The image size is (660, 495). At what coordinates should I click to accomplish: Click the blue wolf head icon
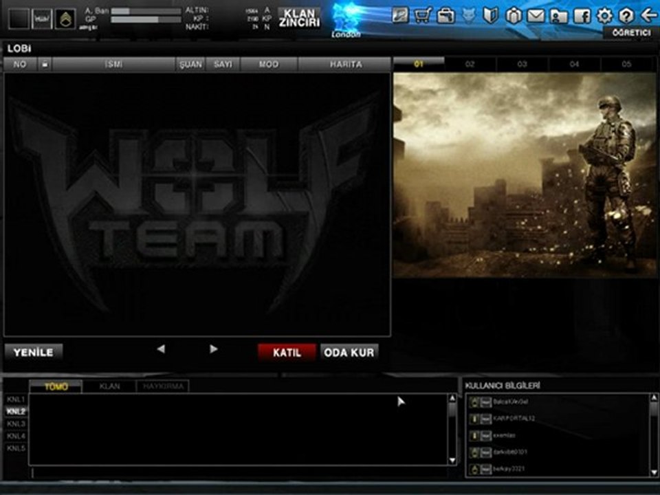tap(468, 16)
